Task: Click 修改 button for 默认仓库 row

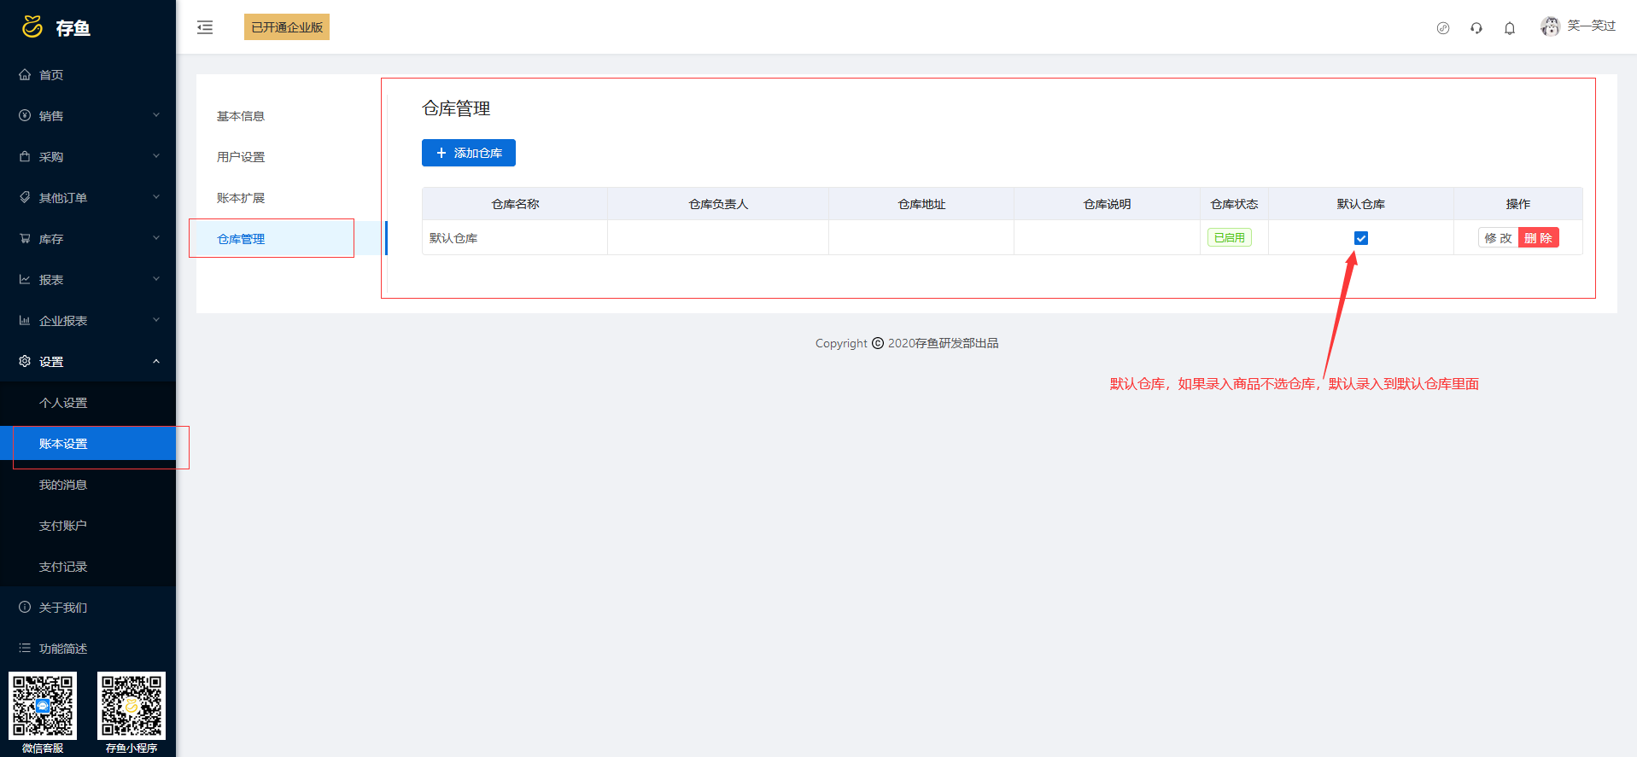Action: coord(1498,238)
